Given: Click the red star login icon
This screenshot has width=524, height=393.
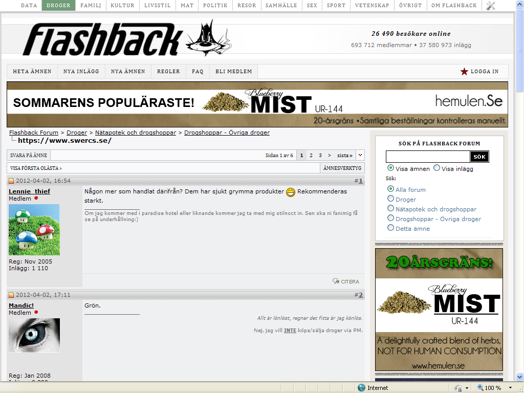Looking at the screenshot, I should pyautogui.click(x=464, y=72).
